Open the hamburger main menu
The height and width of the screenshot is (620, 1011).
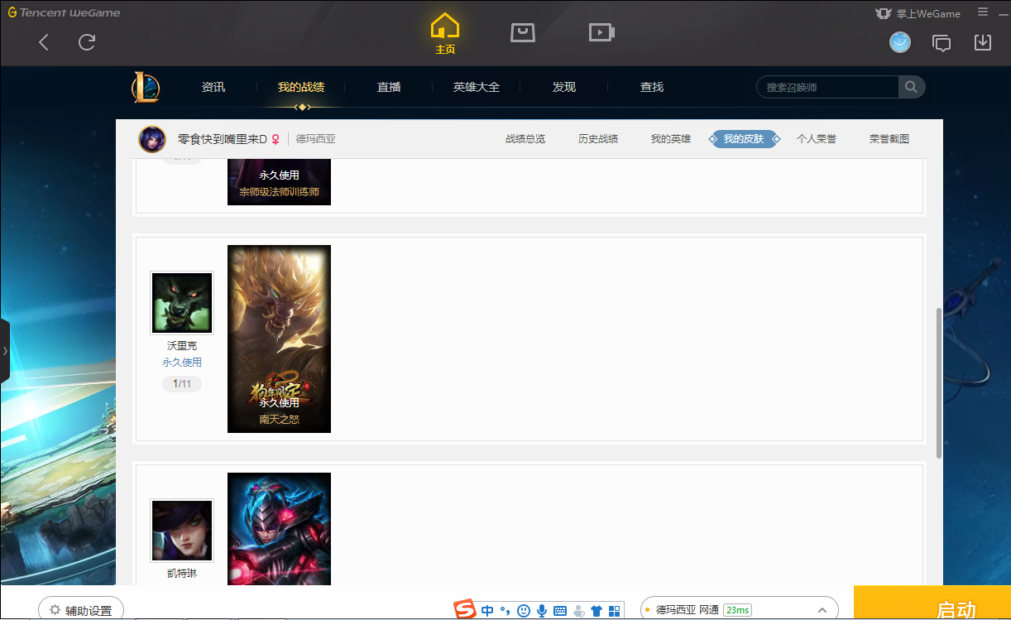(x=983, y=12)
